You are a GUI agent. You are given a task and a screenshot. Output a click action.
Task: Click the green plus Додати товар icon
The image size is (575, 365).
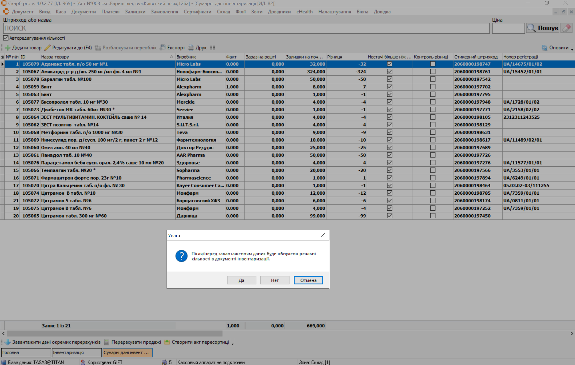pyautogui.click(x=7, y=48)
